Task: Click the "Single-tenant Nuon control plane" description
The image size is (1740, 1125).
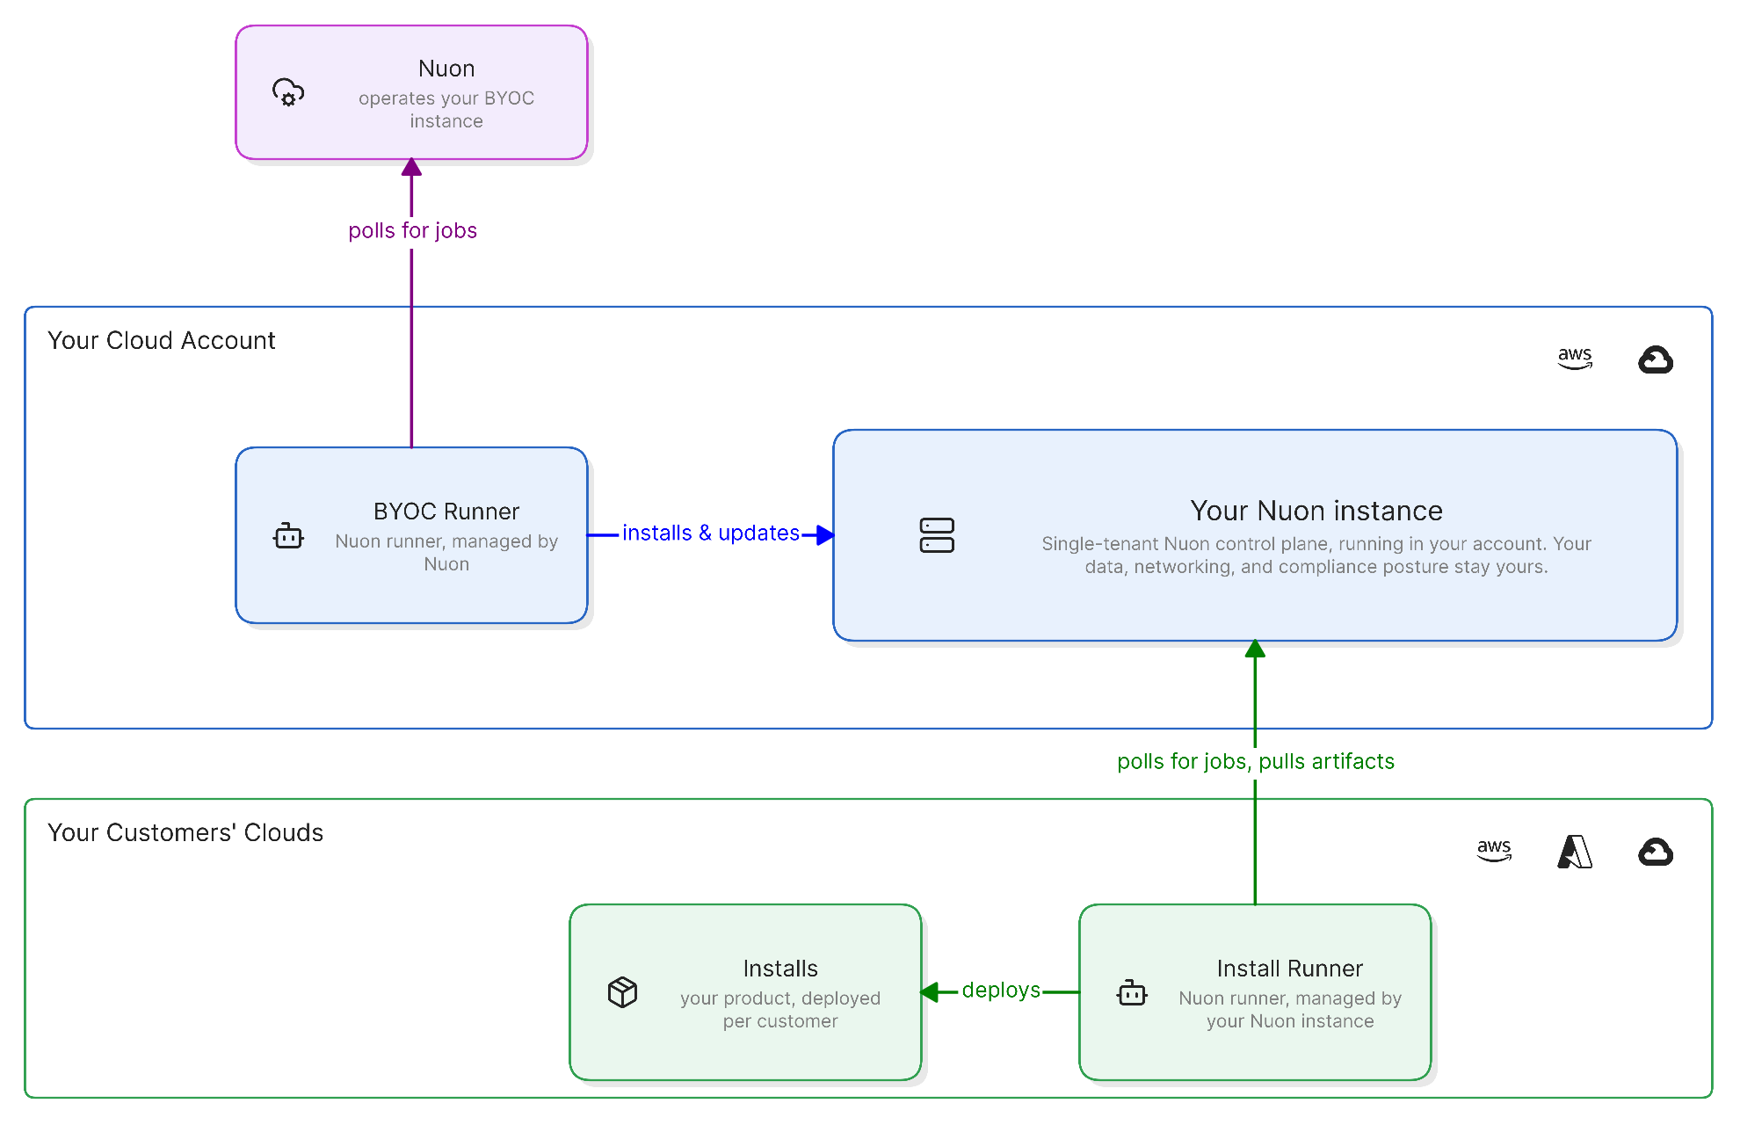Action: (1316, 555)
